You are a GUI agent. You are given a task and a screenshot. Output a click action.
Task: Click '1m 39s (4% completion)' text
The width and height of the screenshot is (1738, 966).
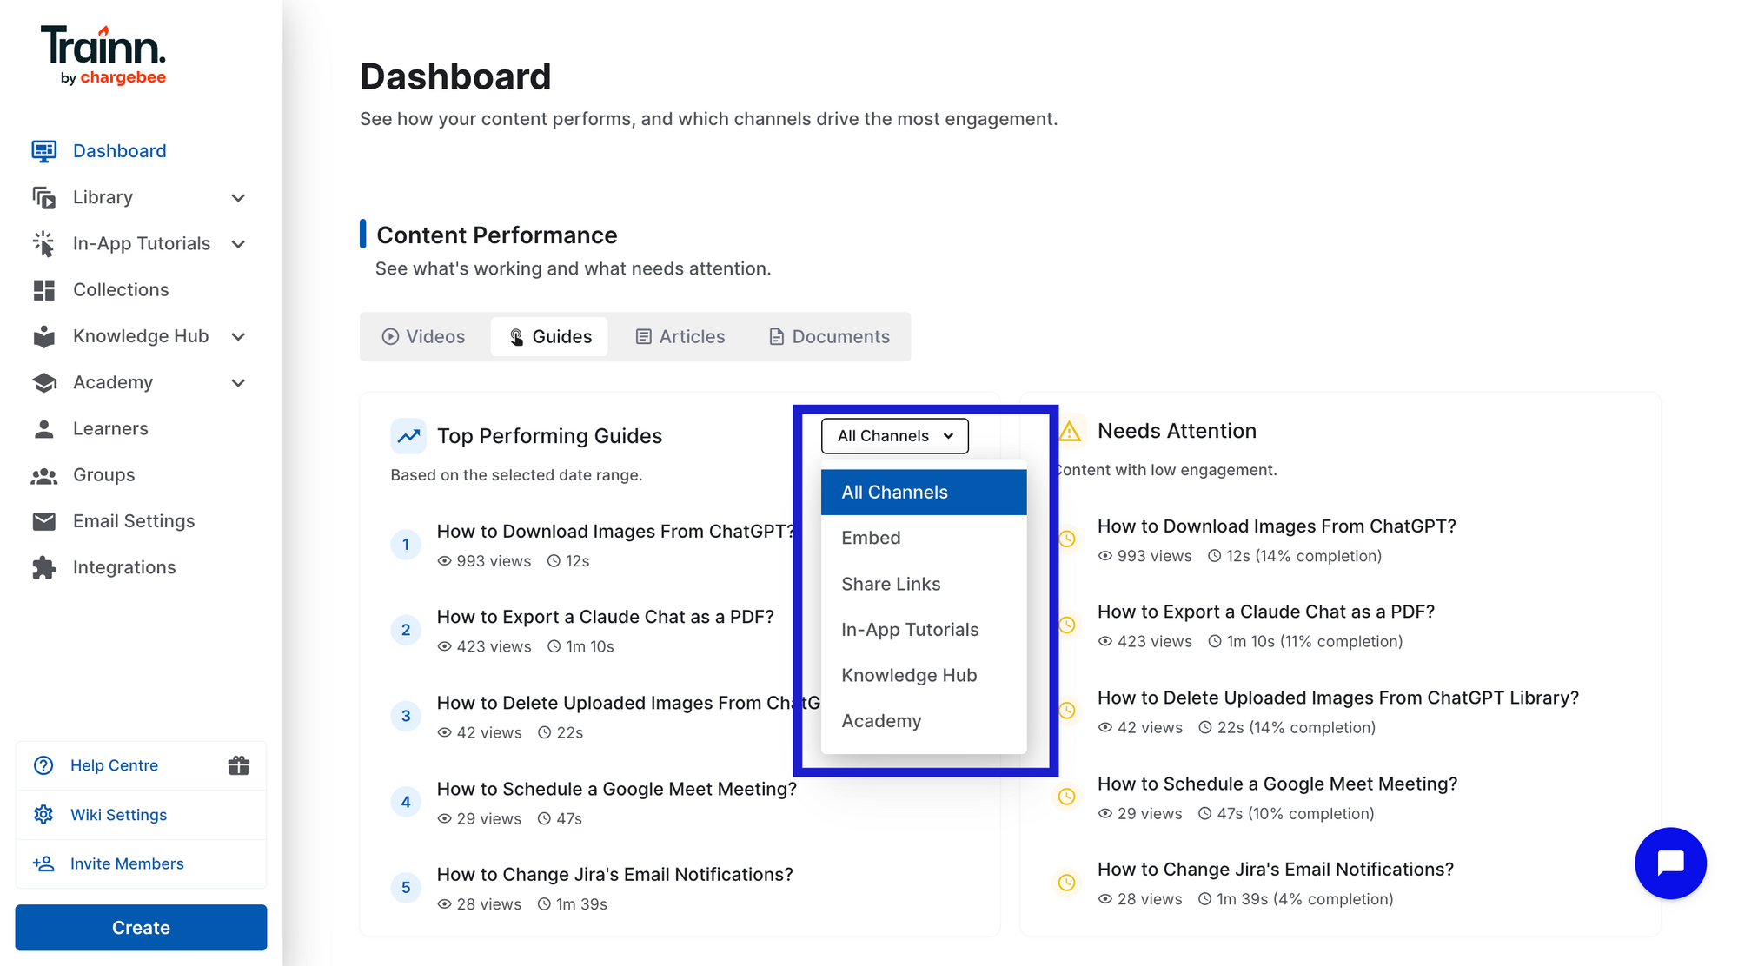tap(1304, 899)
